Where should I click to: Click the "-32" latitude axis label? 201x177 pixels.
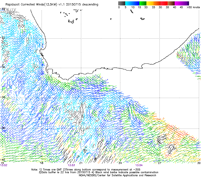coord(2,38)
